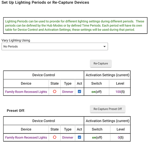The width and height of the screenshot is (157, 146).
Task: Click the Preset Off label
Action: click(x=16, y=111)
